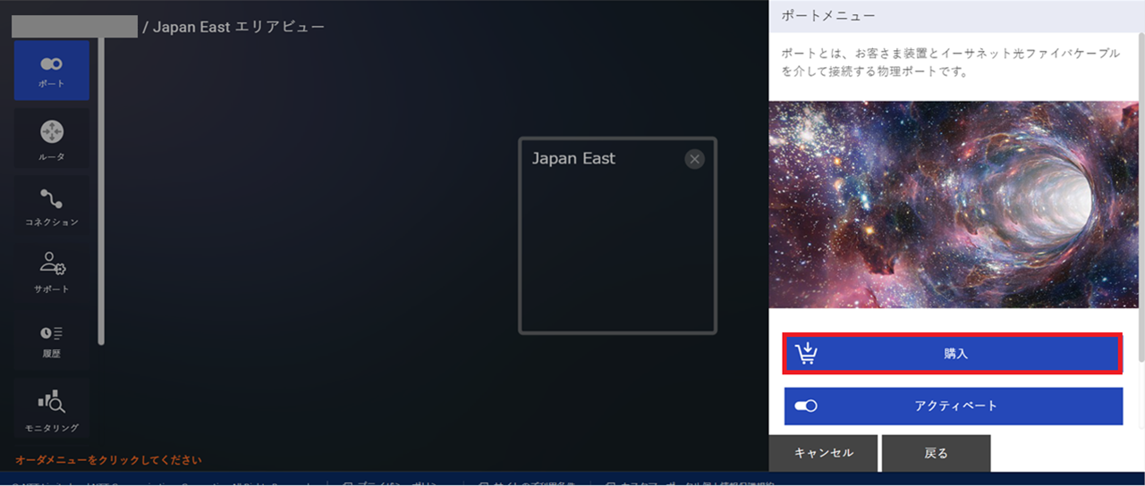
Task: Click the galaxy tunnel image in port menu
Action: pyautogui.click(x=954, y=205)
